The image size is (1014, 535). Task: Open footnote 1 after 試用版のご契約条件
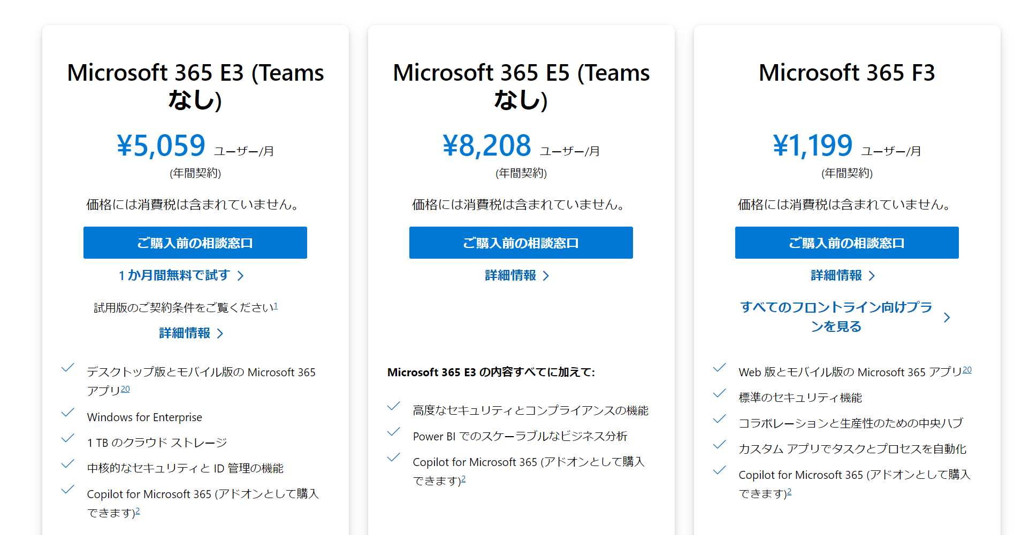(x=276, y=306)
